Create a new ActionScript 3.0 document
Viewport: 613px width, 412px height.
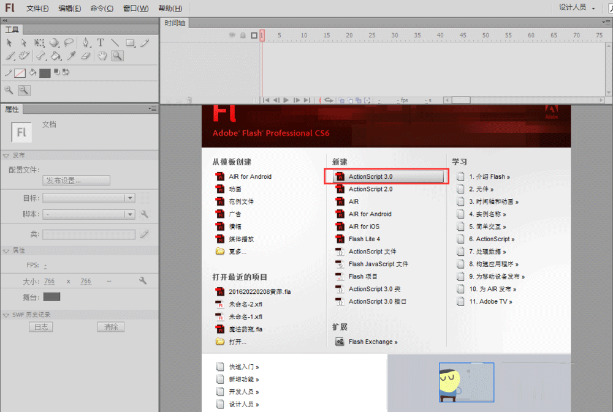(x=388, y=176)
